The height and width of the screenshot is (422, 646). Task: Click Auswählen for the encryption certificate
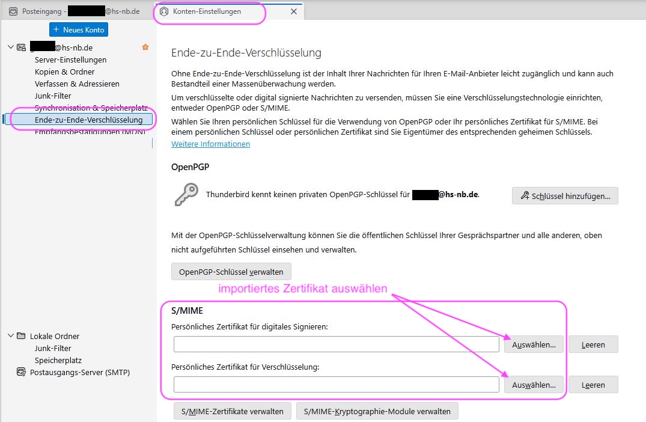click(534, 385)
